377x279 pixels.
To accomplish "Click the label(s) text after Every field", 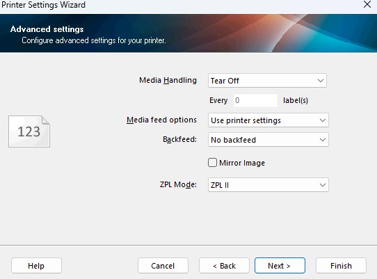I will [x=296, y=100].
